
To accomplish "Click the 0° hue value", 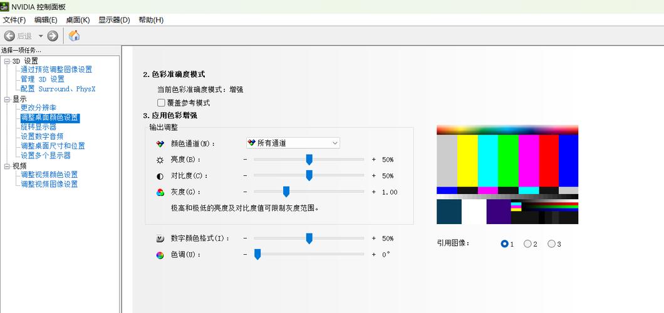I will 386,255.
